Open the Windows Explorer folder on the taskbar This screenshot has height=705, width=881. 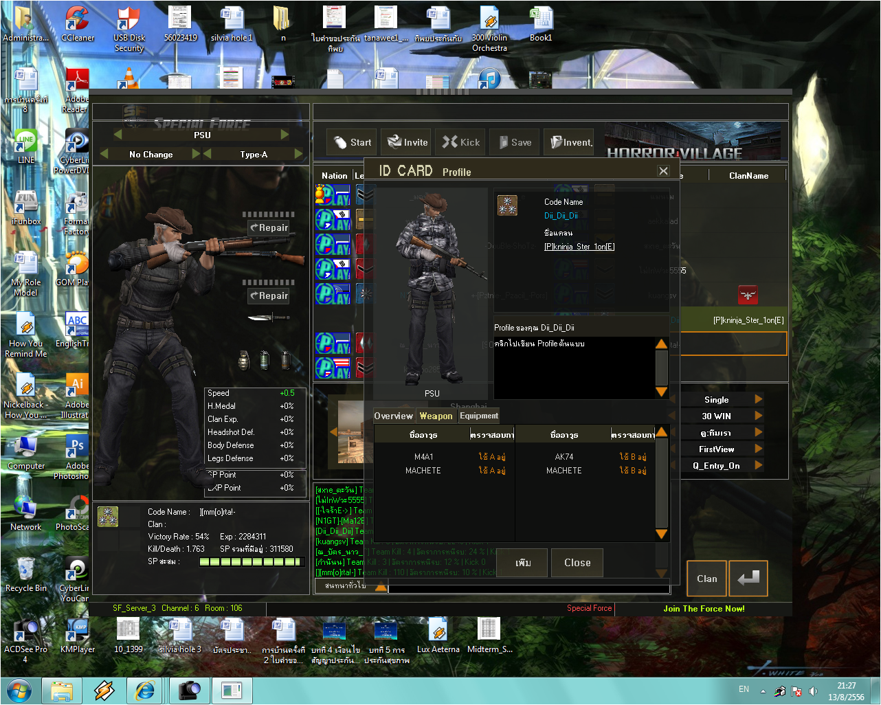click(x=62, y=691)
